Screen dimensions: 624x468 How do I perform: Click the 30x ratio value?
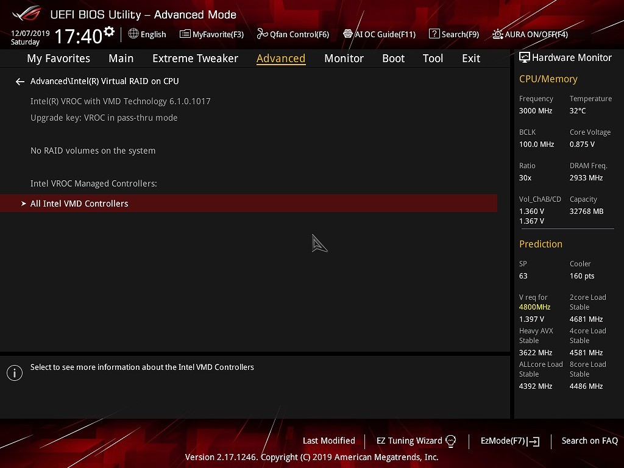tap(525, 178)
